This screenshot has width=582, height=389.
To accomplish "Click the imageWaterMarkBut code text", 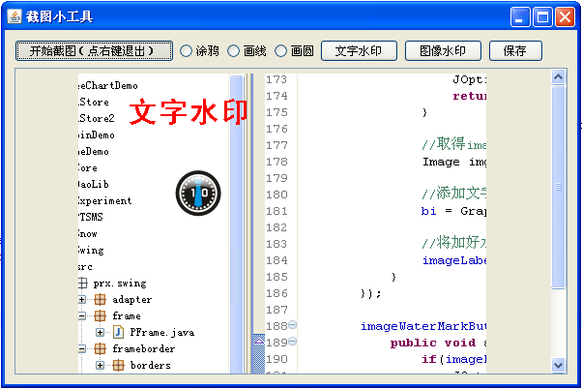I will 423,326.
